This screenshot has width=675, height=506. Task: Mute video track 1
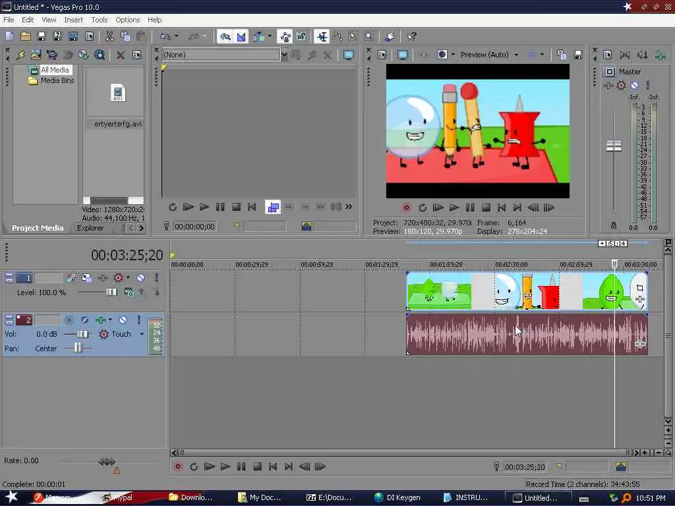[x=141, y=277]
